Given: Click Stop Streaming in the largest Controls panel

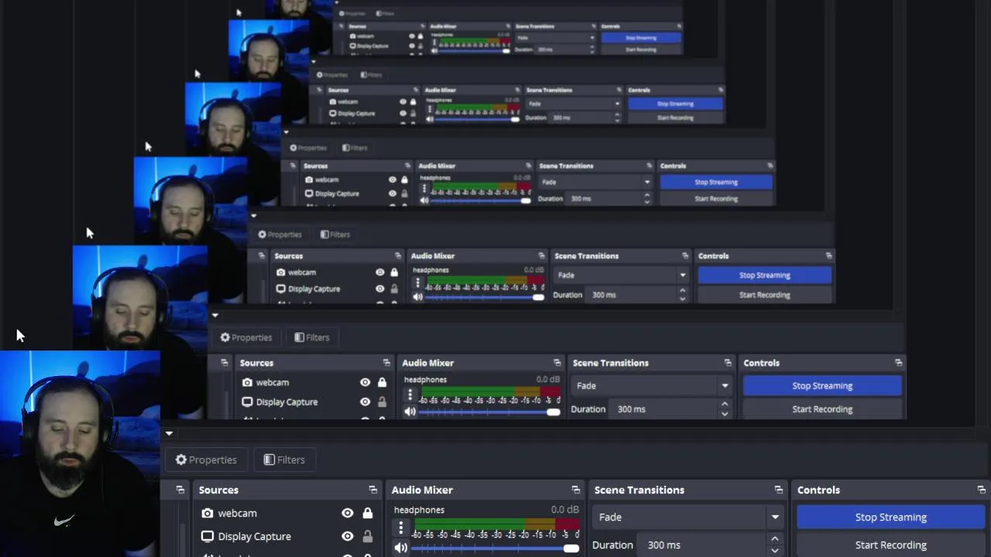Looking at the screenshot, I should pos(890,517).
